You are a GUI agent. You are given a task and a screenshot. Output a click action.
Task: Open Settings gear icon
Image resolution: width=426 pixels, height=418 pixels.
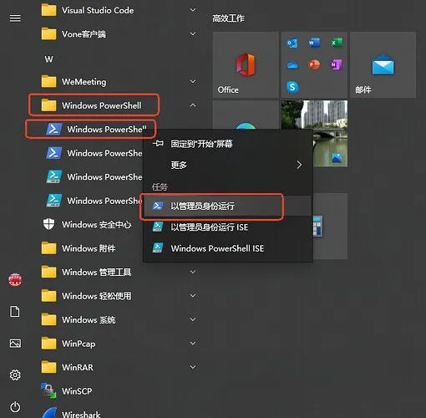coord(15,375)
